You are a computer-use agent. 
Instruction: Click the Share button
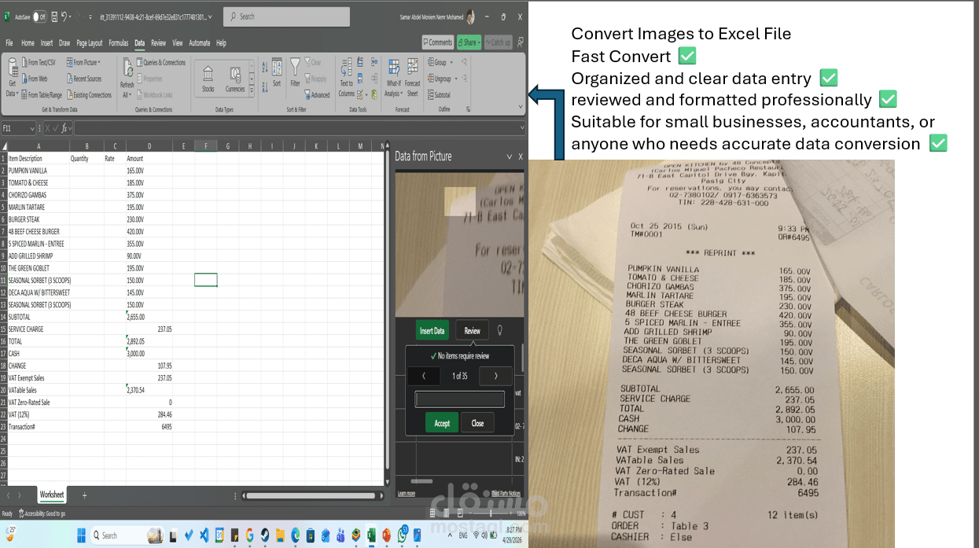point(469,42)
